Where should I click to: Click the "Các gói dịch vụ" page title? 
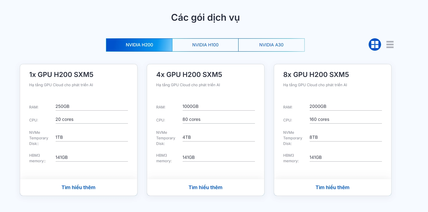pyautogui.click(x=205, y=18)
